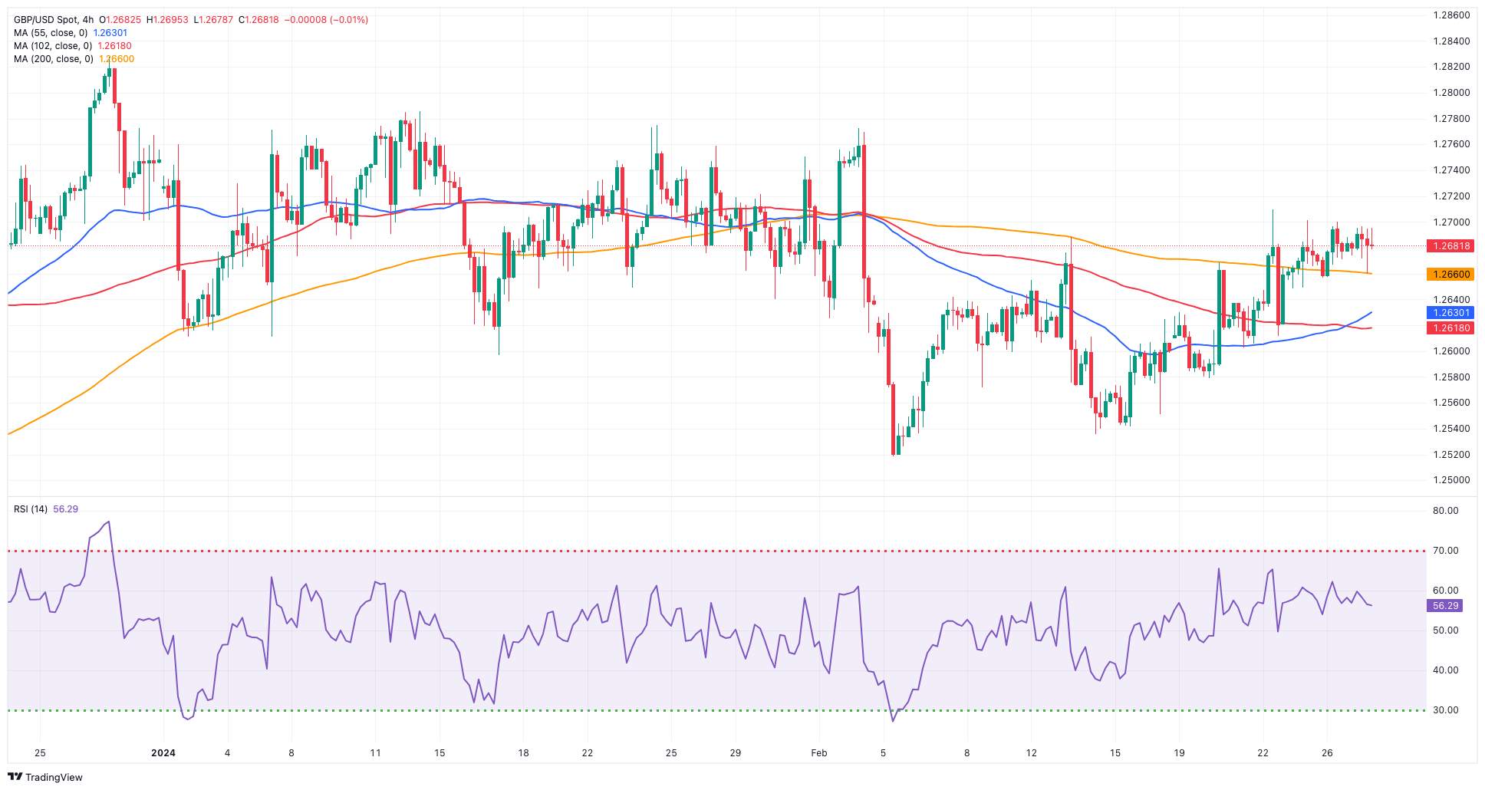
Task: Click the 56.29 value beside RSI (14) label
Action: pyautogui.click(x=66, y=509)
